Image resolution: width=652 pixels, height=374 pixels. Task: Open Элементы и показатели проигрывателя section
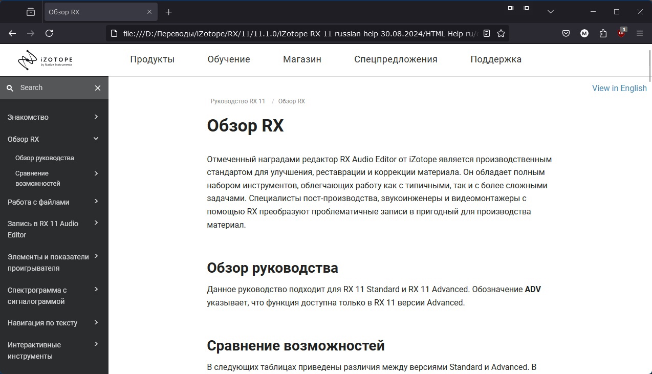point(48,262)
